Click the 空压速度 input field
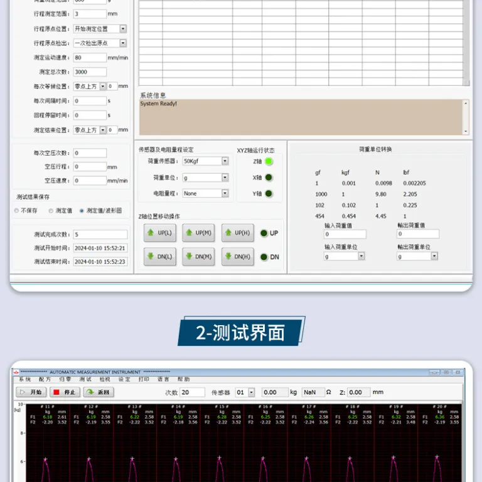 pyautogui.click(x=90, y=181)
